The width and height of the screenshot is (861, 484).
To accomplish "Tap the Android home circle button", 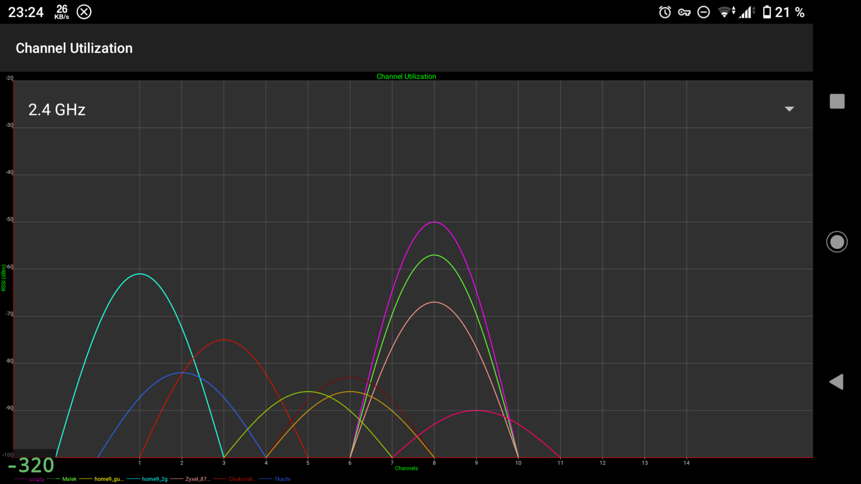I will [x=837, y=242].
